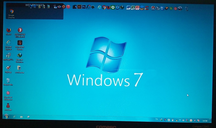The width and height of the screenshot is (216, 128).
Task: Launch Chrome from the top dock
Action: tap(104, 7)
